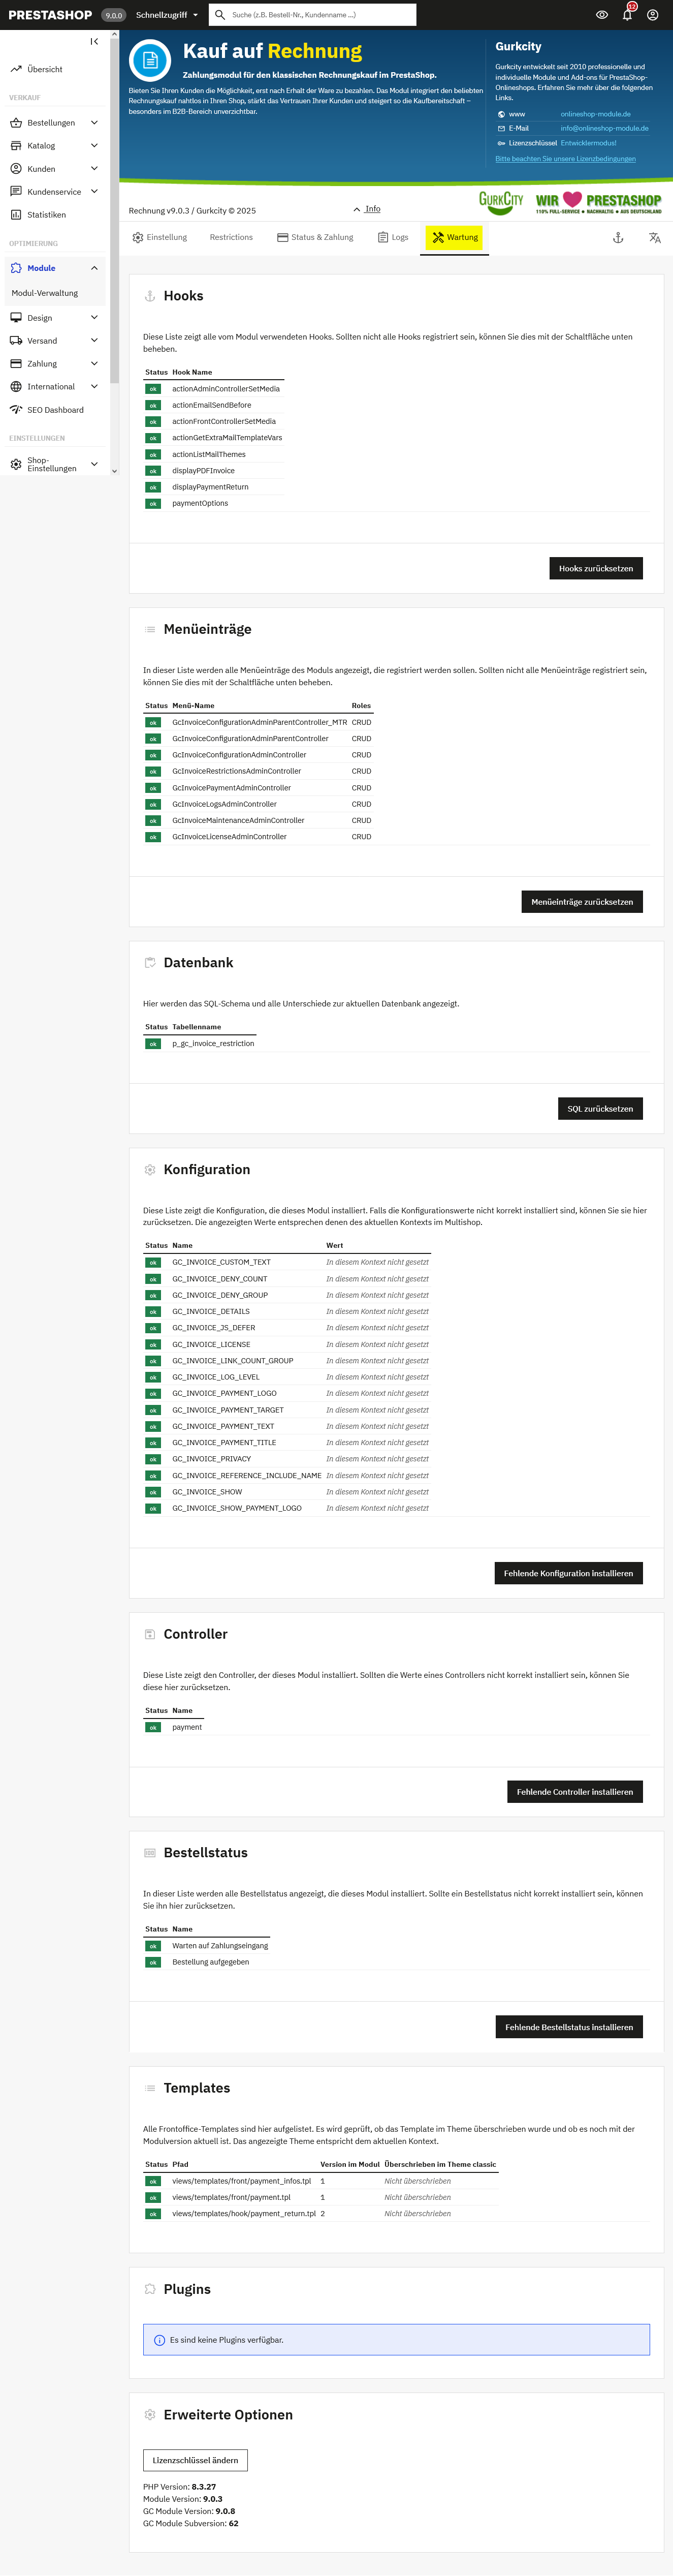Click the notifications bell icon
The image size is (673, 2576).
point(627,15)
